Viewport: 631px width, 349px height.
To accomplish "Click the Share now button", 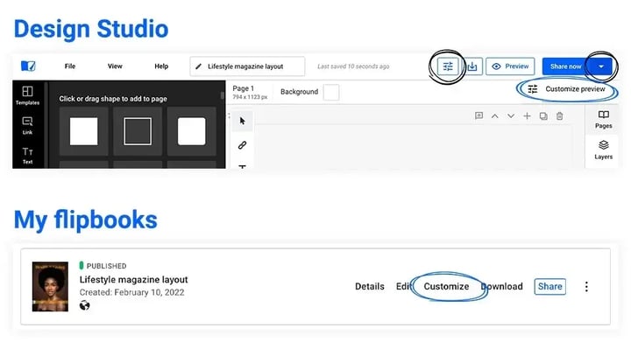I will pos(566,66).
